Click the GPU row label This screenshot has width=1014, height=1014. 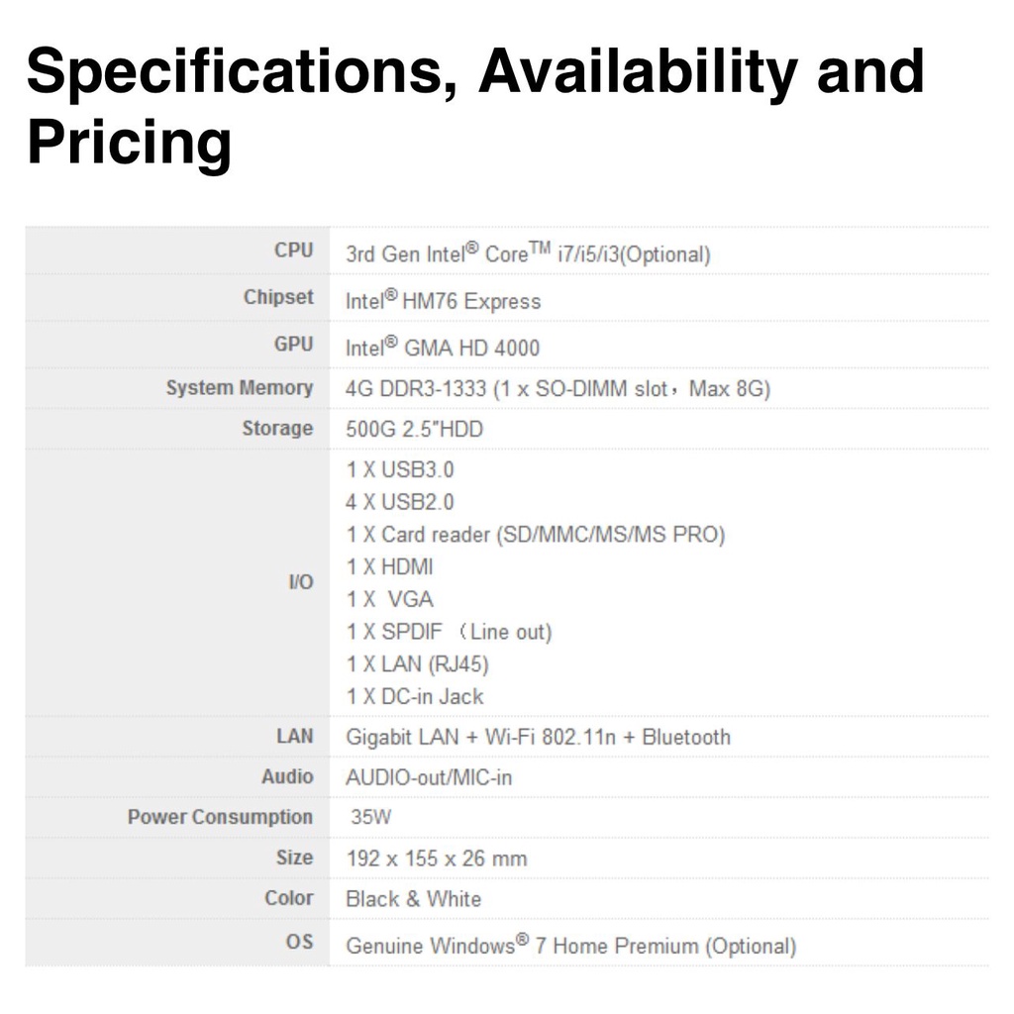[293, 344]
